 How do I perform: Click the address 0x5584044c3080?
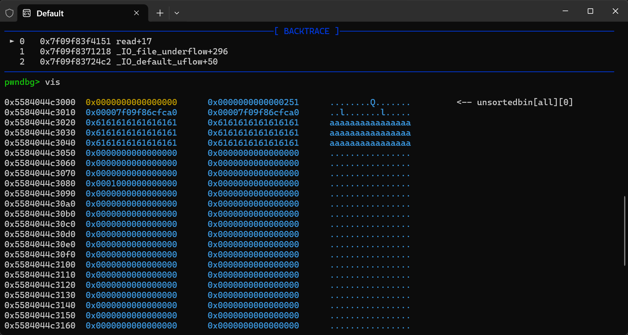coord(40,183)
